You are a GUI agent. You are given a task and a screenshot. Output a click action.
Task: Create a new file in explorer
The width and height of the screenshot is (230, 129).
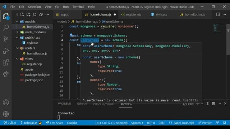click(22, 14)
